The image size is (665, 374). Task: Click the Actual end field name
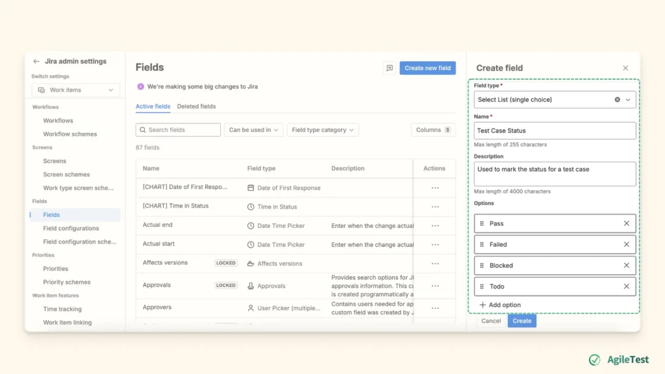tap(157, 225)
